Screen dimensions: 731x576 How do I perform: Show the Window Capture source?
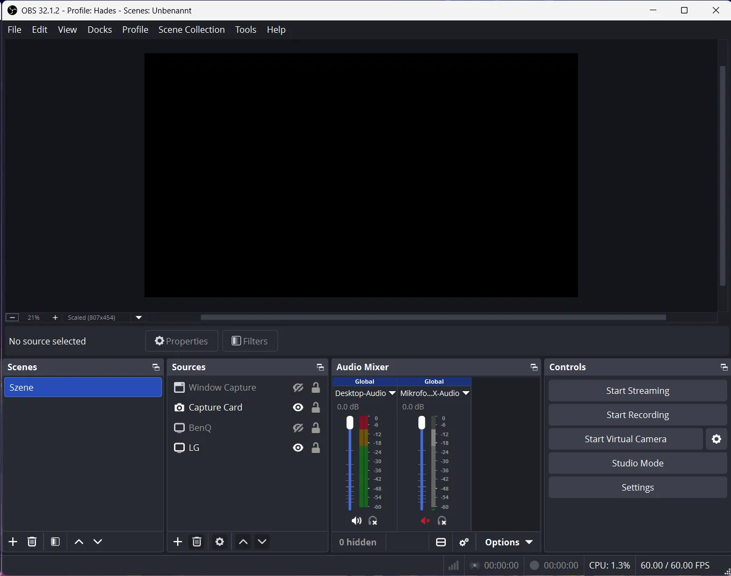coord(298,387)
